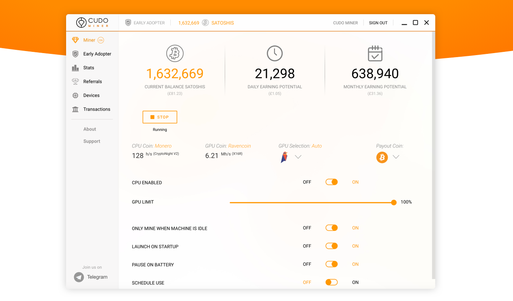Click the Devices sidebar icon
513x301 pixels.
[75, 95]
